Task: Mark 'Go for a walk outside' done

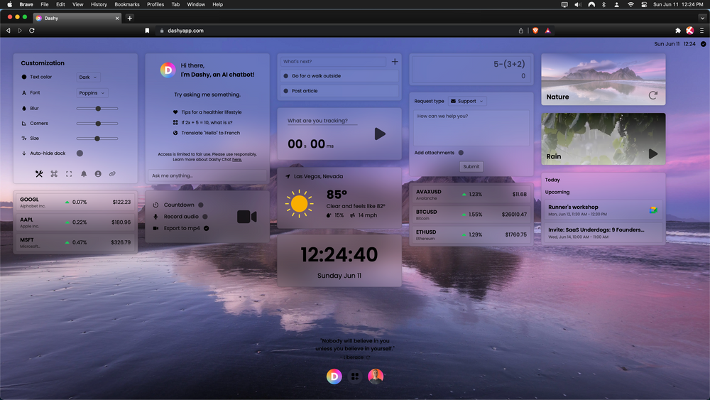Action: coord(285,76)
